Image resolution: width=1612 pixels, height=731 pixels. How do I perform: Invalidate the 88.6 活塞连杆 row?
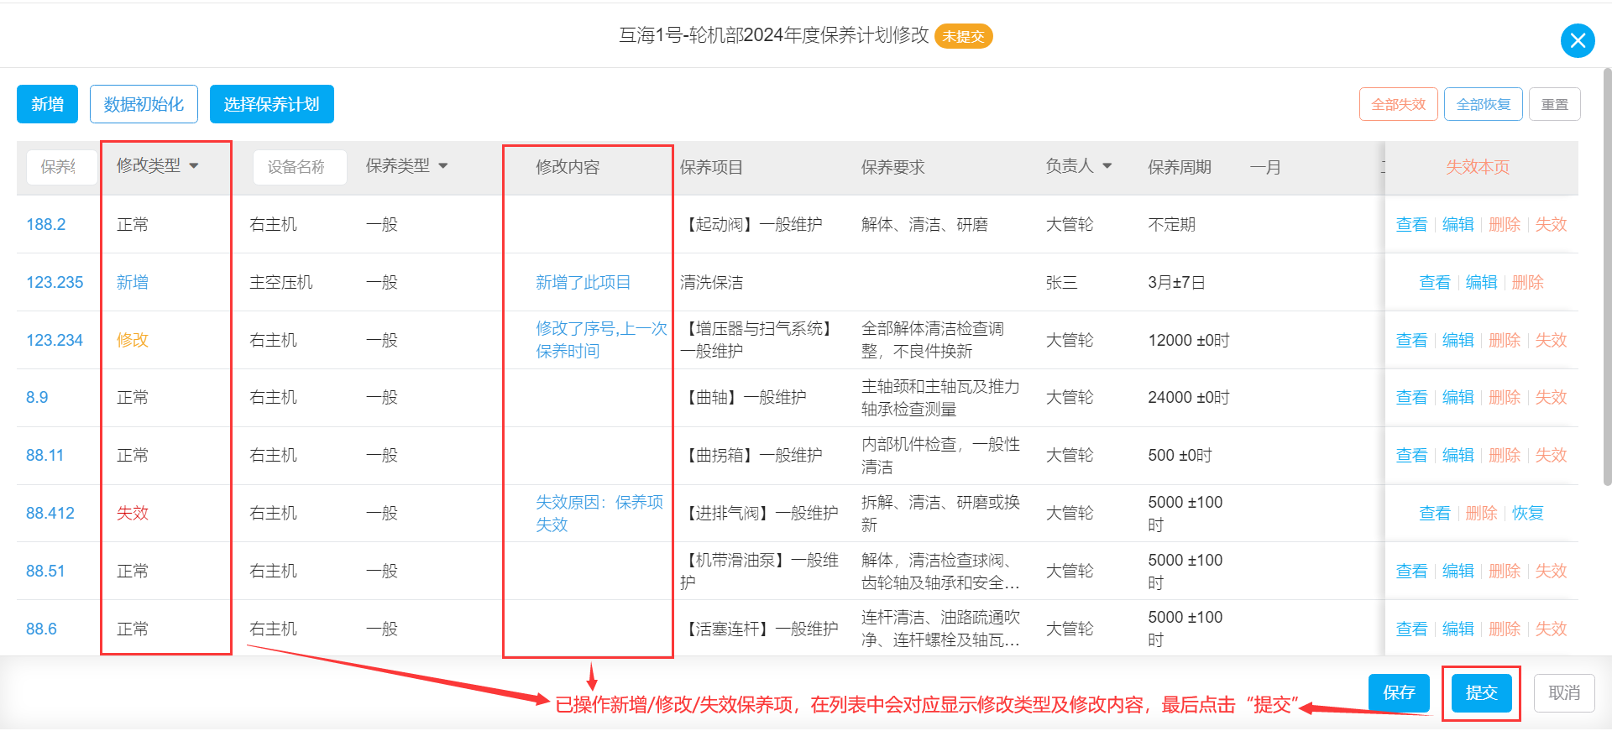[x=1551, y=629]
